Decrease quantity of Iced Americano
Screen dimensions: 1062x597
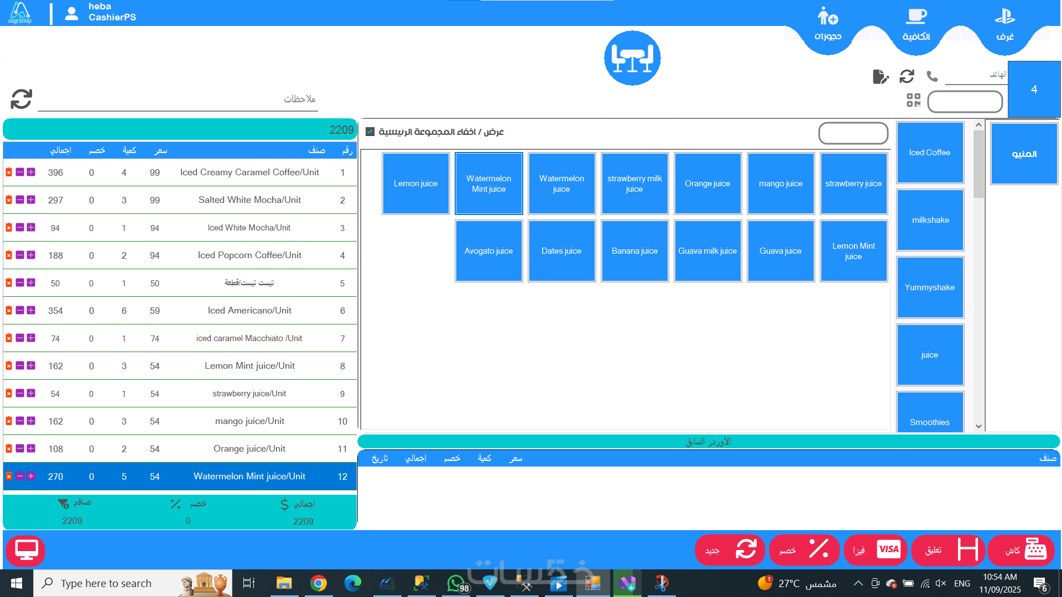point(20,311)
